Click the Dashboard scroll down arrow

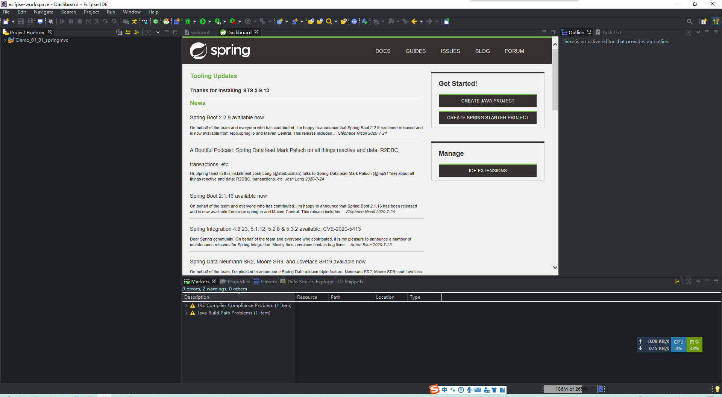pyautogui.click(x=555, y=267)
